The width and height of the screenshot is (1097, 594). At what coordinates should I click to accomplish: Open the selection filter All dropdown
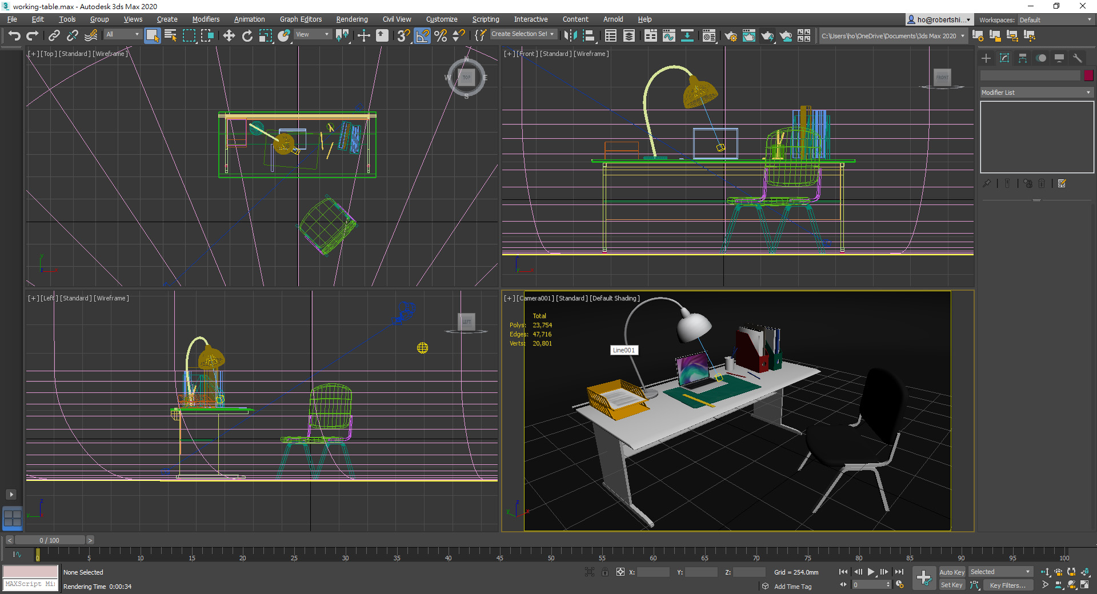(x=122, y=34)
